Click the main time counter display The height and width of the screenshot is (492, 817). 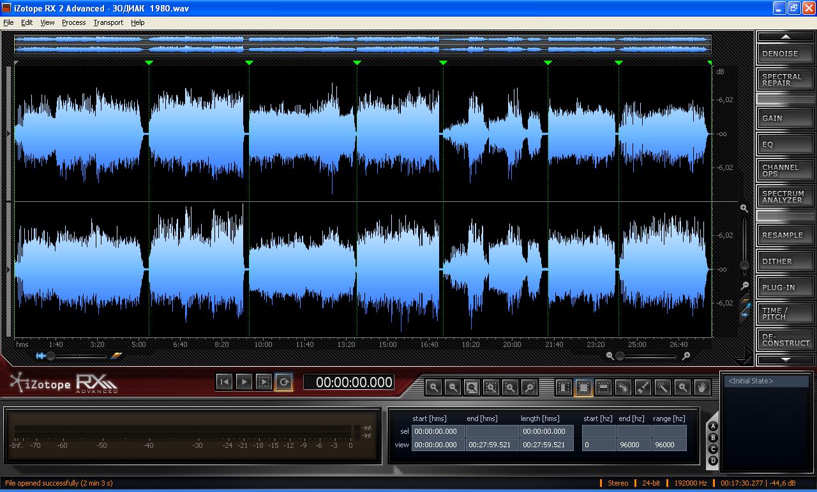(x=349, y=382)
